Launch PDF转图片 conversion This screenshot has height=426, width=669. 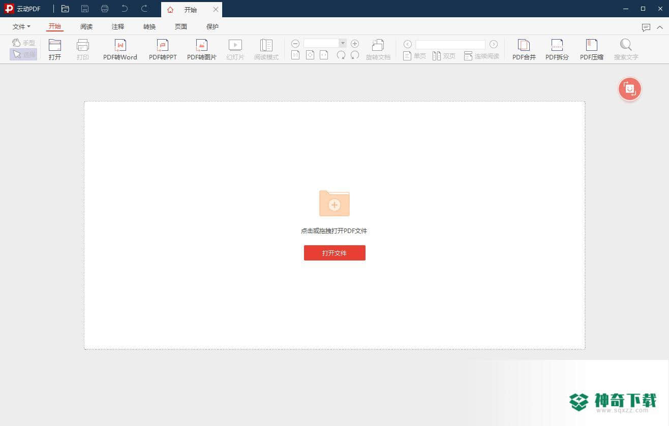pyautogui.click(x=202, y=50)
